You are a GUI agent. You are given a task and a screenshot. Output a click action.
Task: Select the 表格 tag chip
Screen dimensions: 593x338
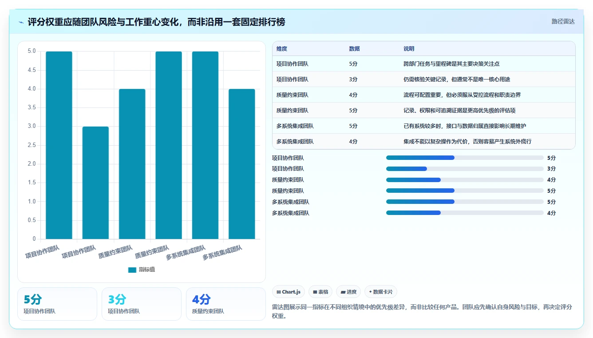pyautogui.click(x=320, y=292)
